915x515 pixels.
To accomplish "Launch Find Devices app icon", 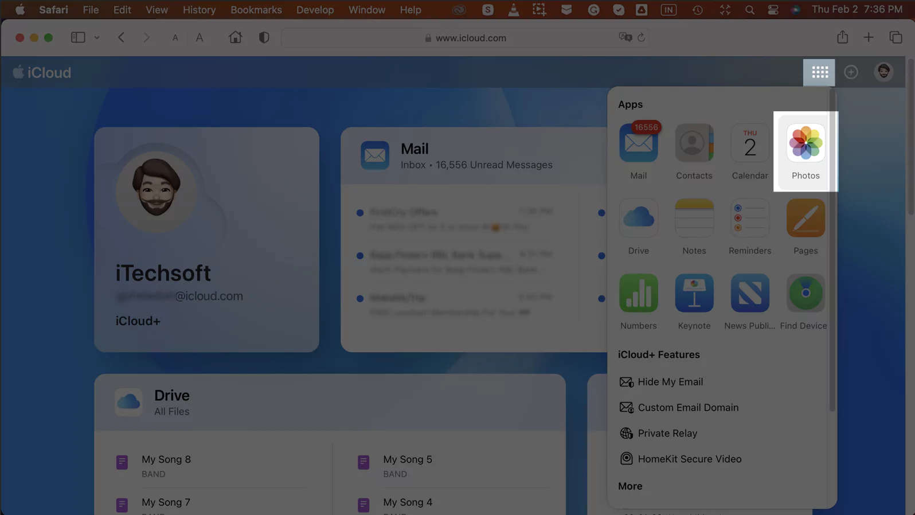I will point(805,293).
